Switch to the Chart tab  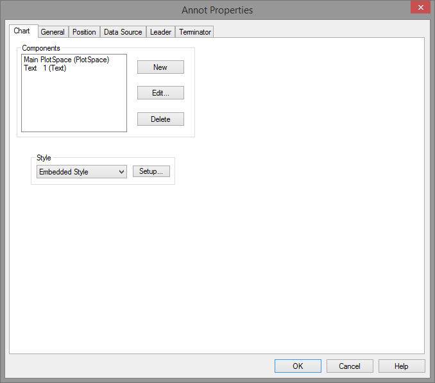22,31
